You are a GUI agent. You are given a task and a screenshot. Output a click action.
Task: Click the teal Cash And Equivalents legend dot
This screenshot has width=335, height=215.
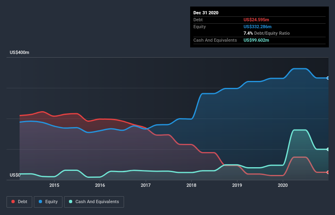pos(71,202)
